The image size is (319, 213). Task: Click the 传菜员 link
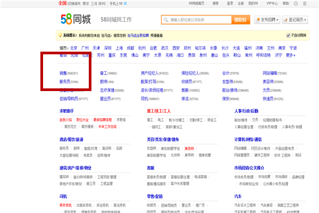(x=88, y=155)
